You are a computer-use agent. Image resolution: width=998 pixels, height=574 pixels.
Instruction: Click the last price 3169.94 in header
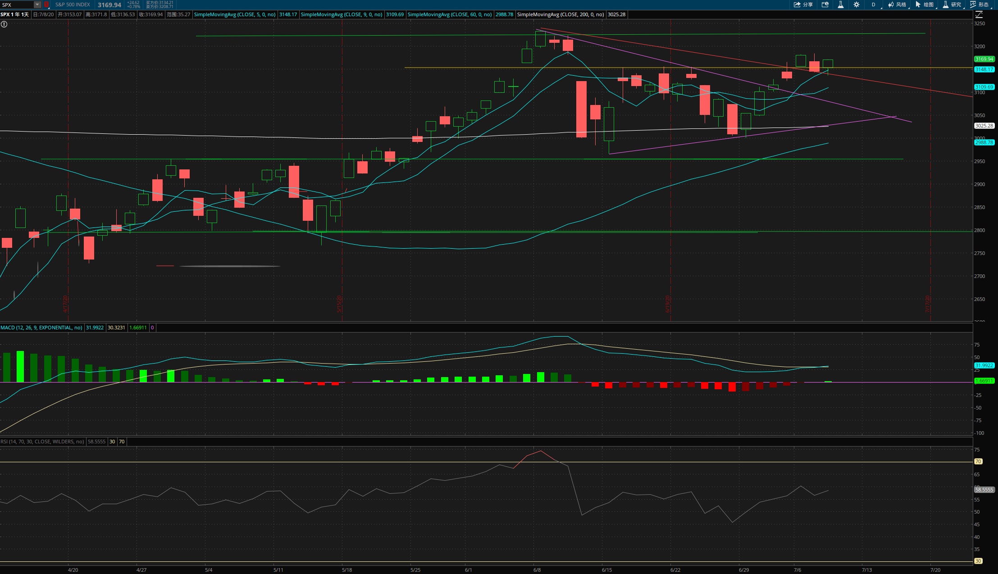(109, 5)
